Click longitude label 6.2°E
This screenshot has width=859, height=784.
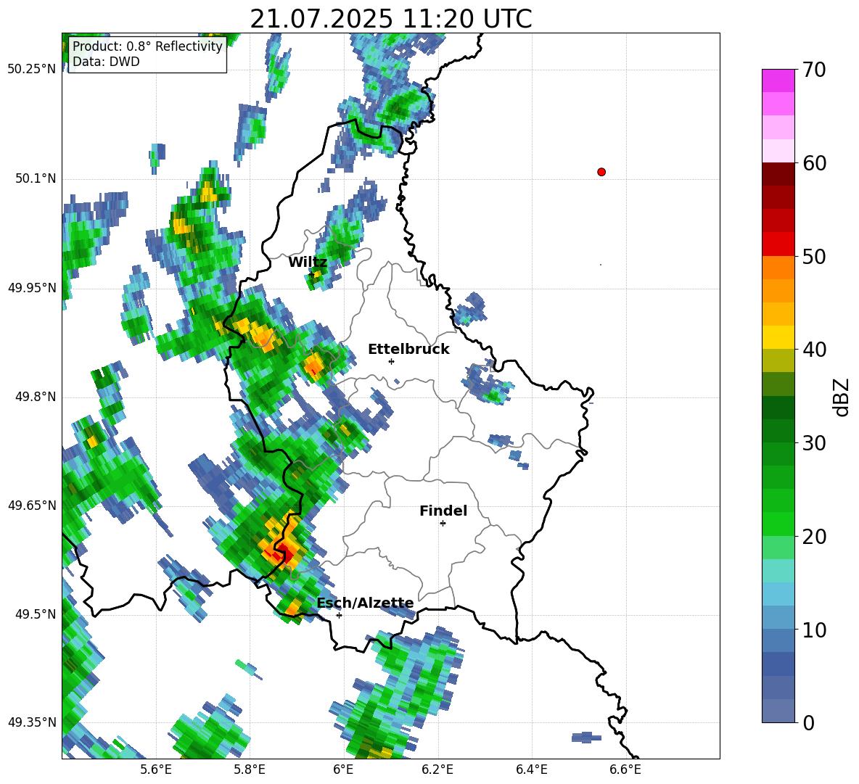(437, 769)
